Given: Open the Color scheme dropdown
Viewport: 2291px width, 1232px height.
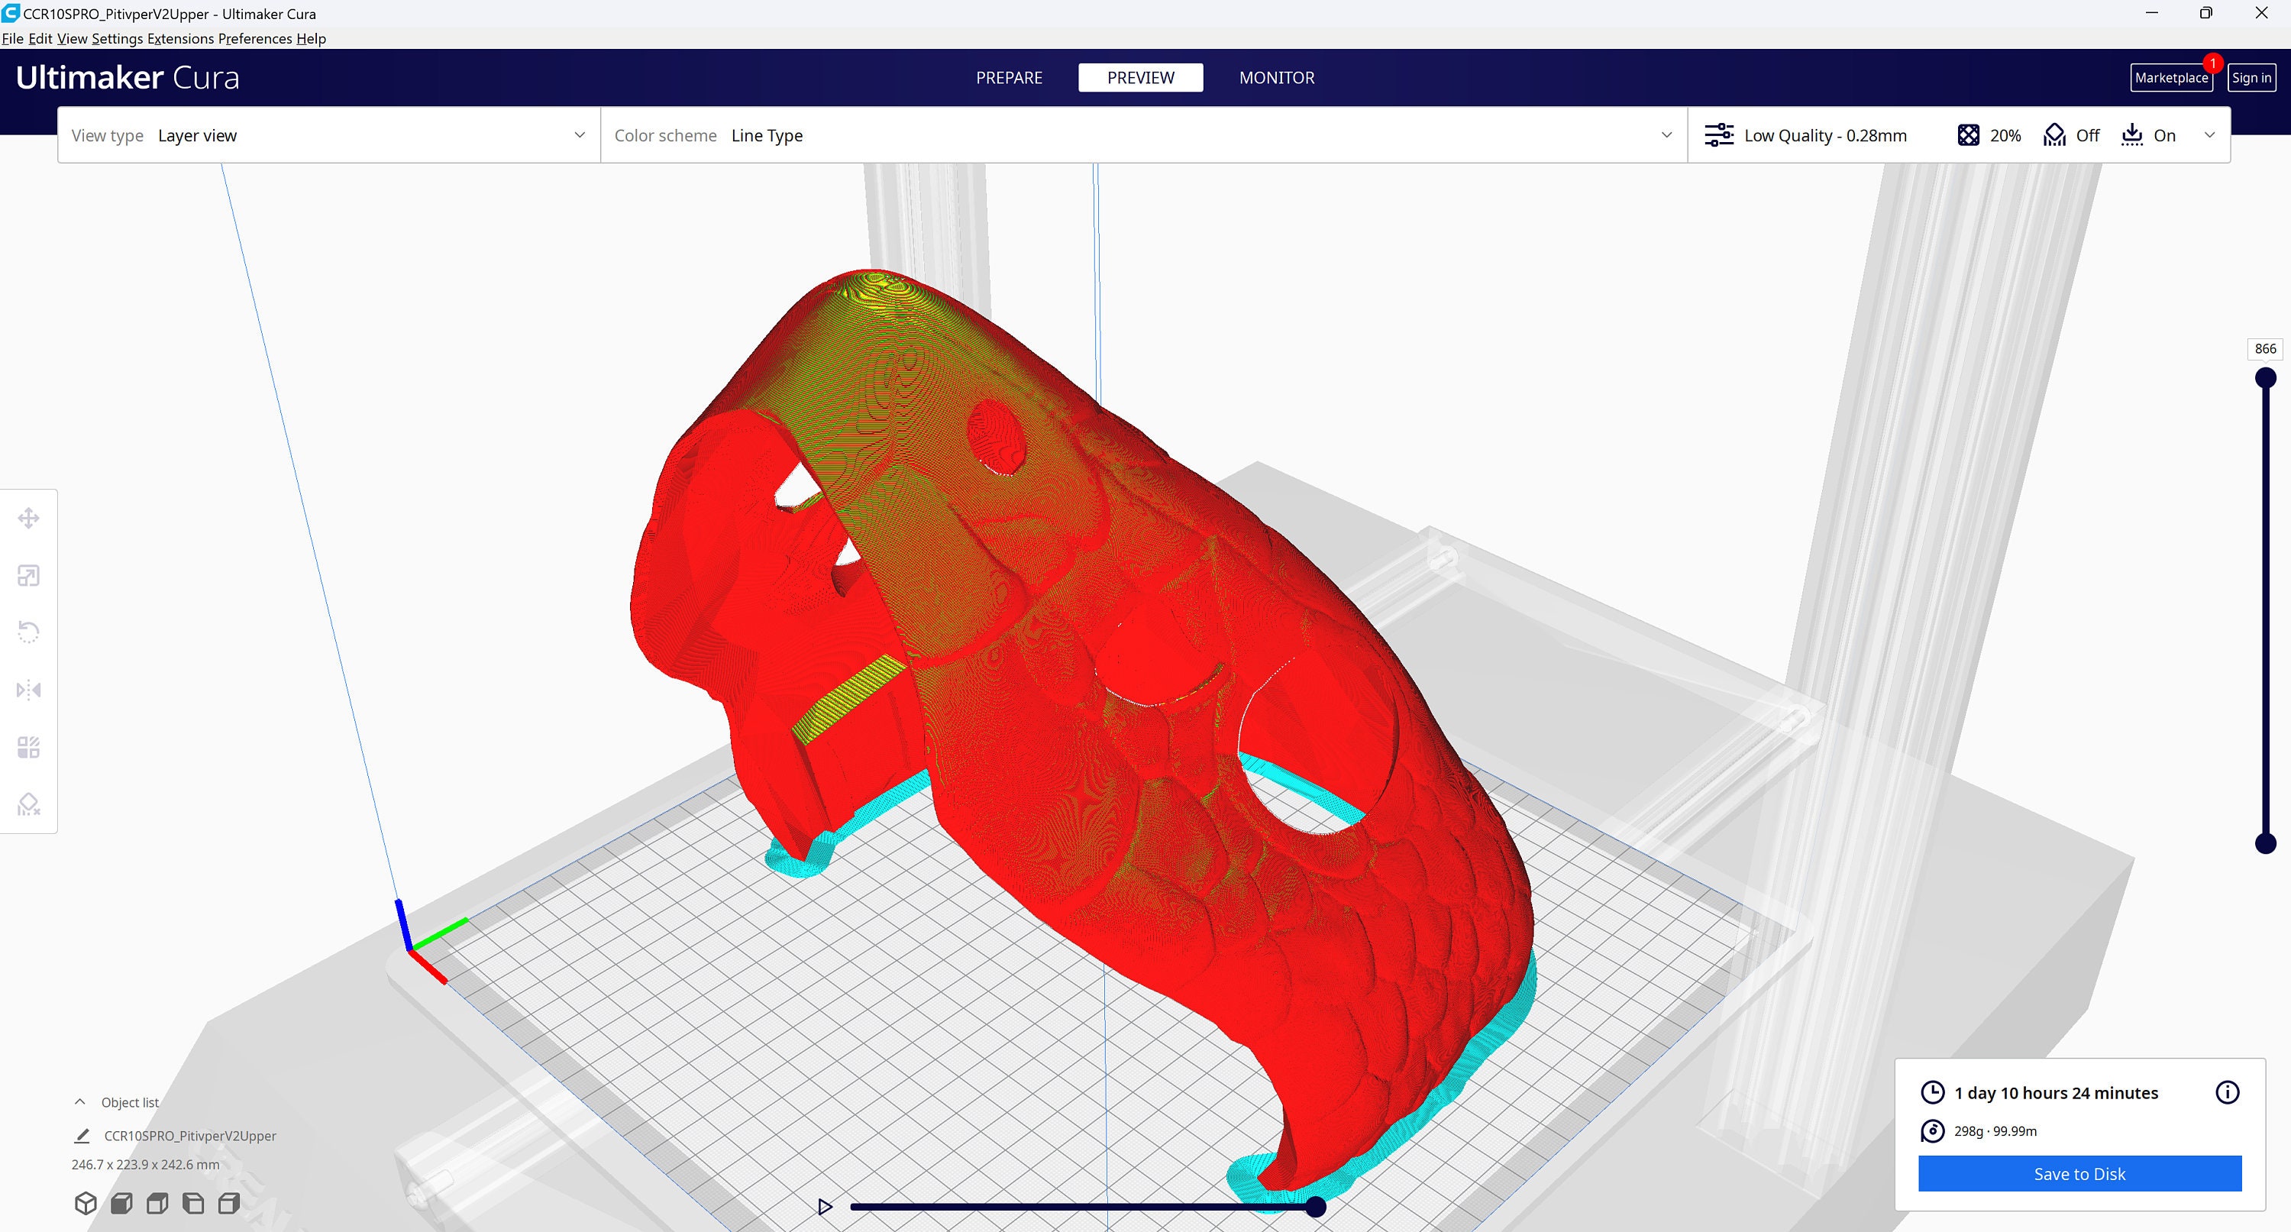Looking at the screenshot, I should pyautogui.click(x=1666, y=134).
